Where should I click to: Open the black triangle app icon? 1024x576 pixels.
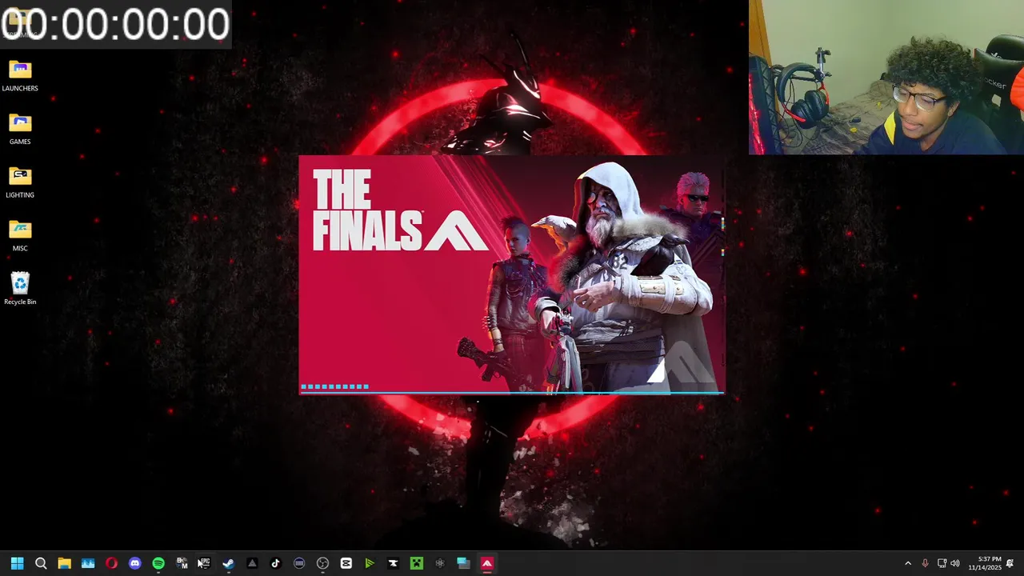[x=252, y=563]
